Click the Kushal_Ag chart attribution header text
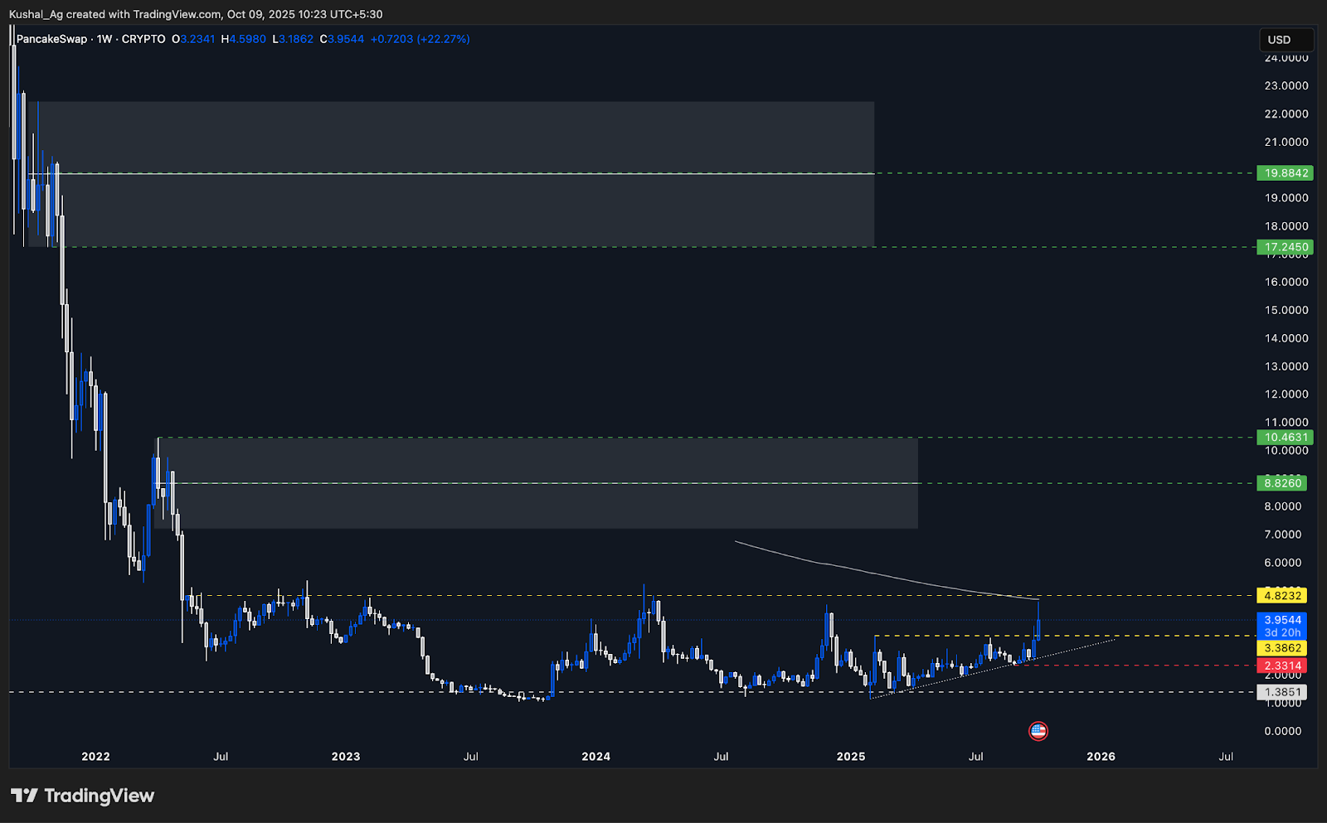Image resolution: width=1327 pixels, height=823 pixels. 196,14
